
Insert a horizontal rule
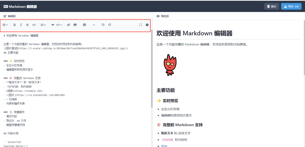[94, 25]
